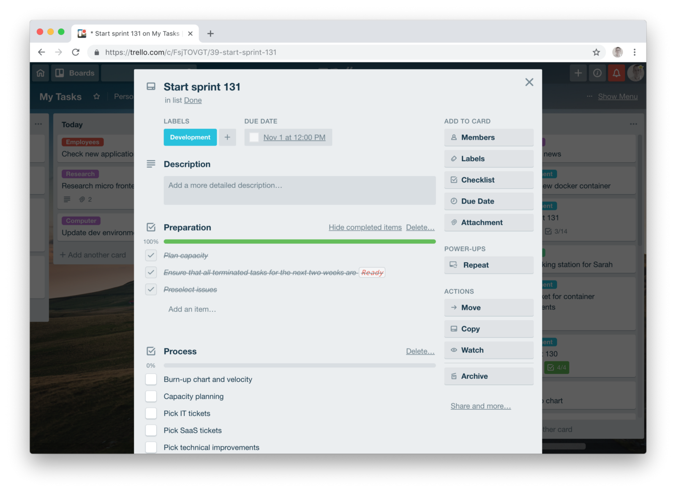Image resolution: width=676 pixels, height=493 pixels.
Task: Open the Show Menu link
Action: coord(618,96)
